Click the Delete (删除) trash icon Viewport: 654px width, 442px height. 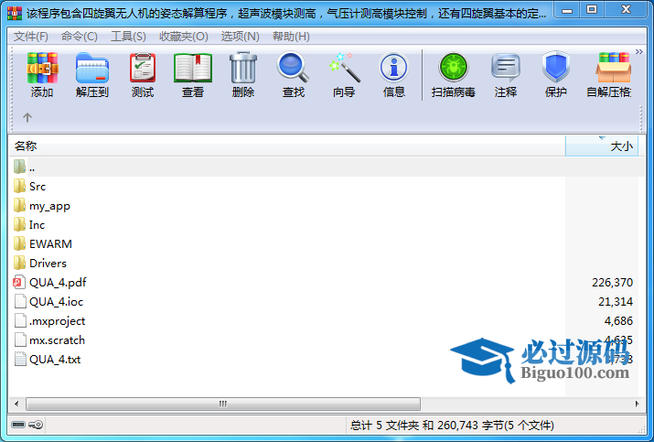coord(243,75)
